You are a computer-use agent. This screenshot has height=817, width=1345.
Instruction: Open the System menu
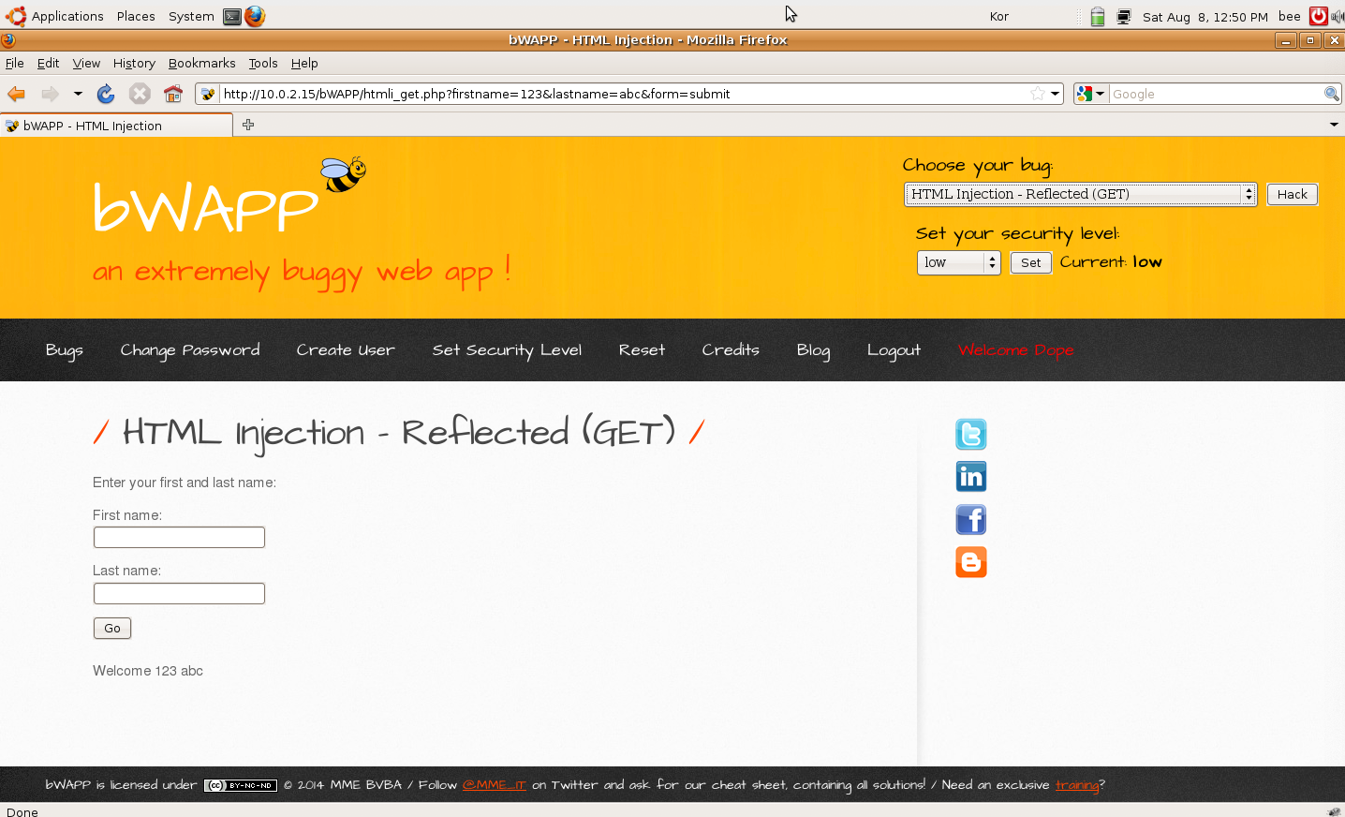[x=191, y=16]
